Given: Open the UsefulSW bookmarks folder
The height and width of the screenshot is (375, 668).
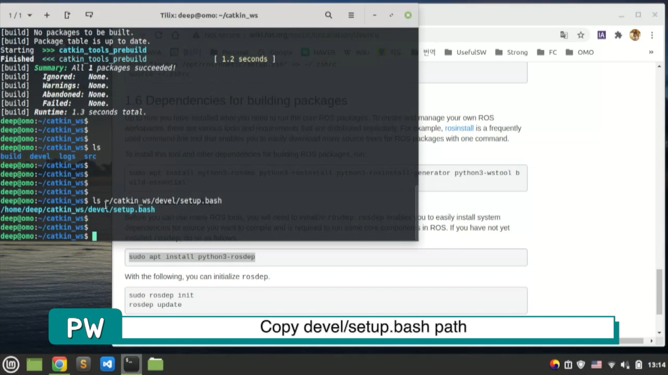Looking at the screenshot, I should [466, 52].
